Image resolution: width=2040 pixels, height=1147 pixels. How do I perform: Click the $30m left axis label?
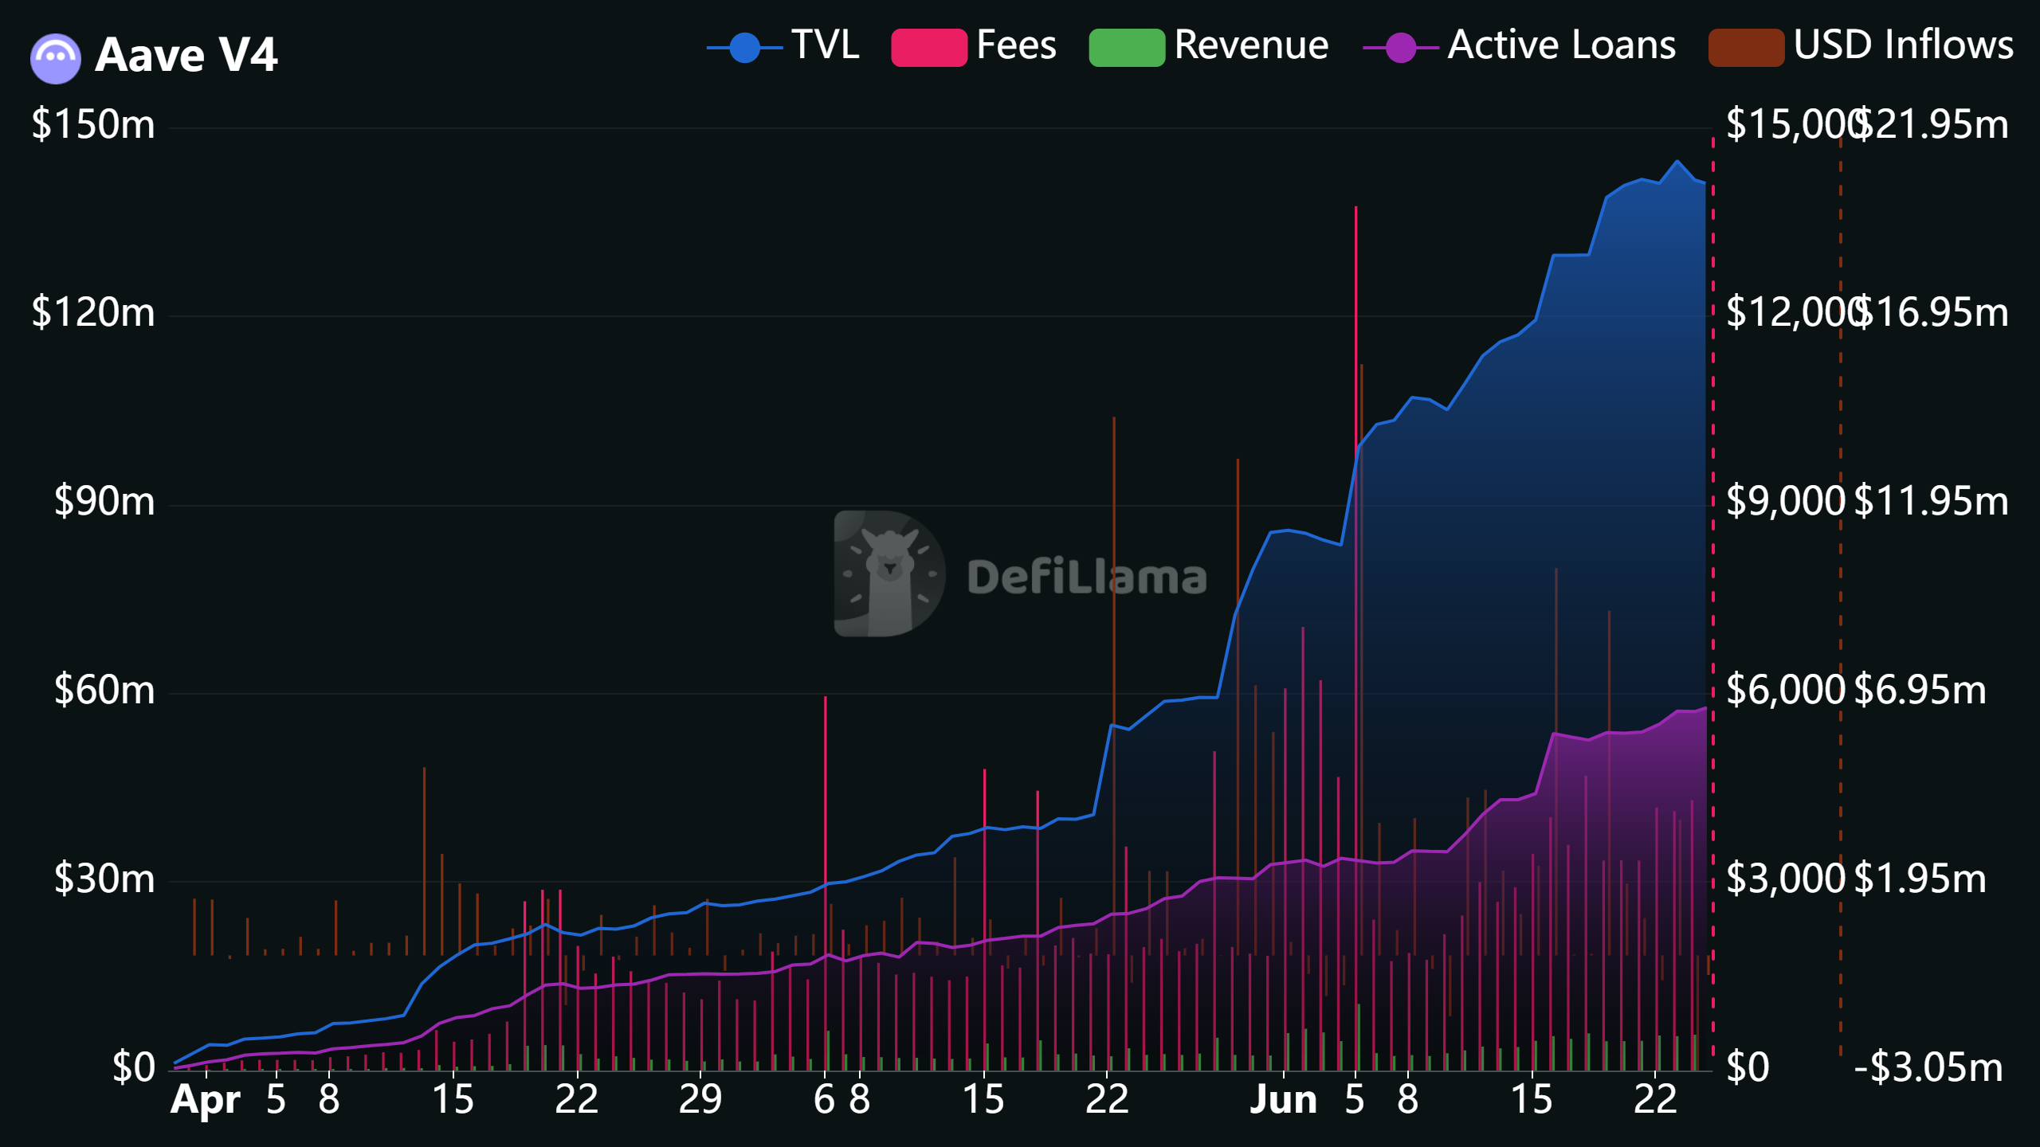tap(104, 879)
